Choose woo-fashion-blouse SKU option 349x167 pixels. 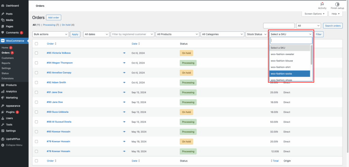[290, 61]
